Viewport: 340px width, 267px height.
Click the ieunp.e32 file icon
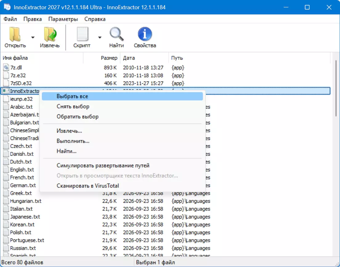coord(6,99)
